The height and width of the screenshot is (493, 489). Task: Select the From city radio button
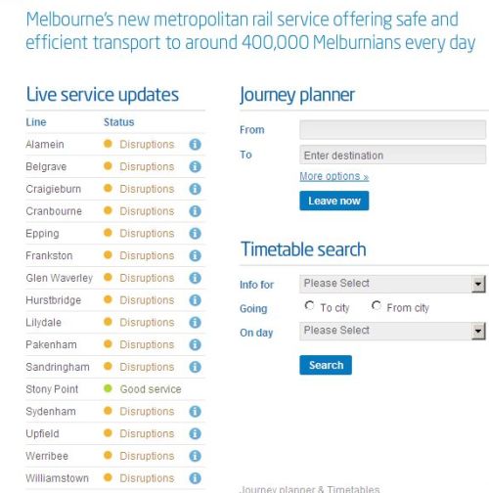pyautogui.click(x=377, y=306)
